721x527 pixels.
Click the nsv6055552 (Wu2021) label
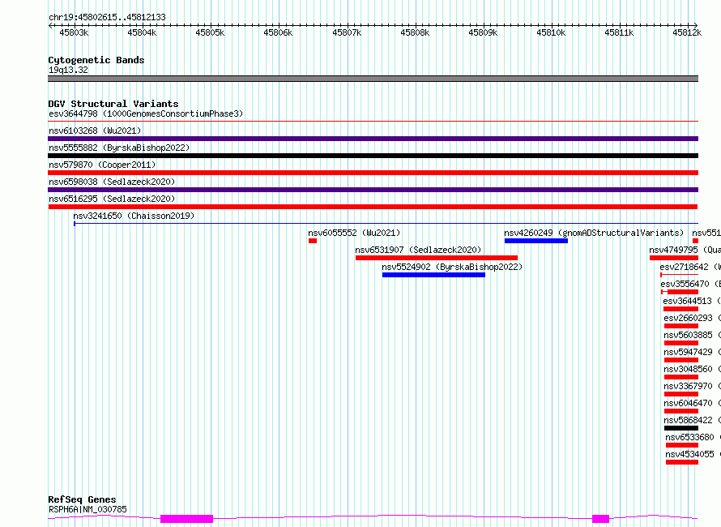click(x=354, y=233)
